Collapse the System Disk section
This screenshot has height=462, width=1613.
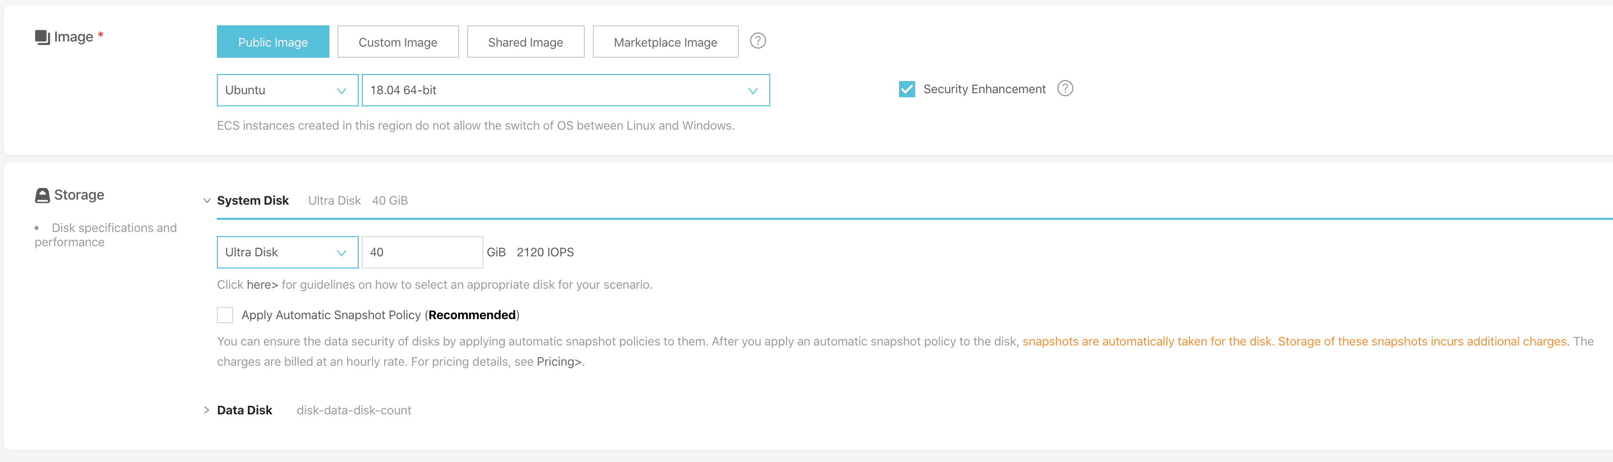click(207, 201)
